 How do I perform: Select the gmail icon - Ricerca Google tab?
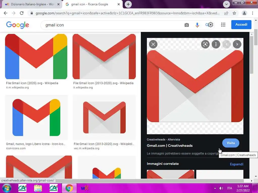point(92,4)
